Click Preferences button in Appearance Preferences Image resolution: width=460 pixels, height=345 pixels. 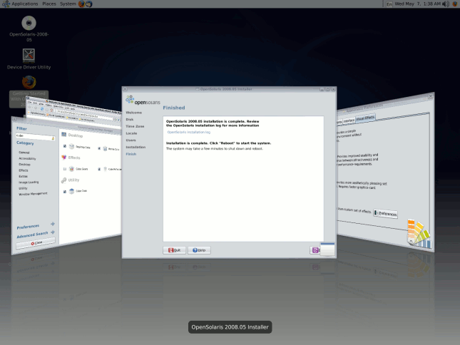click(x=386, y=213)
